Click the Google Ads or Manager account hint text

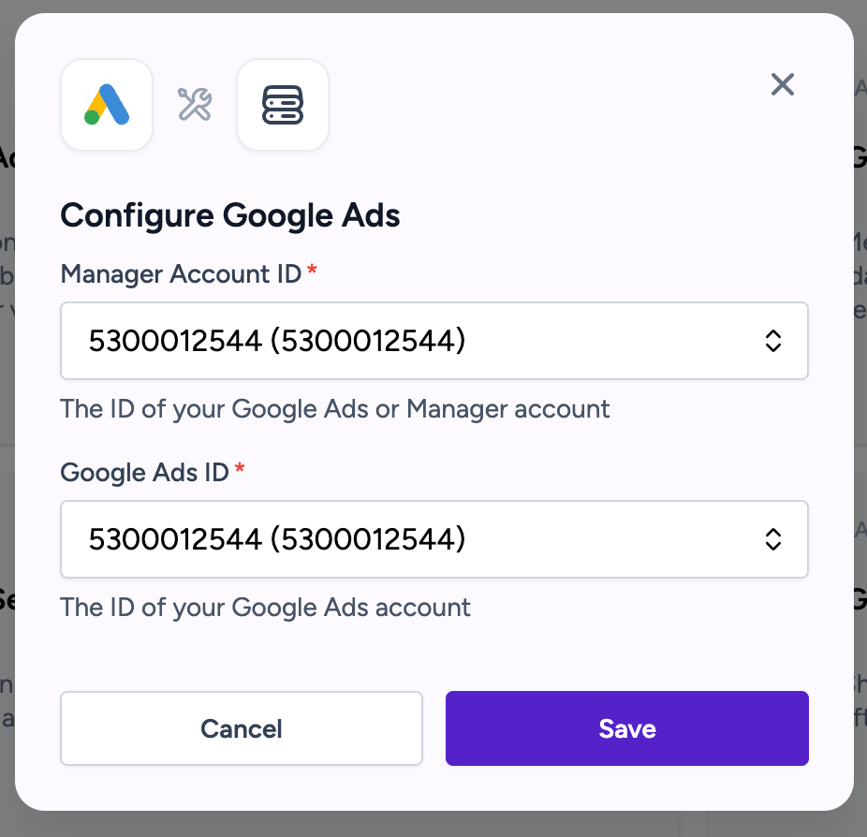334,409
